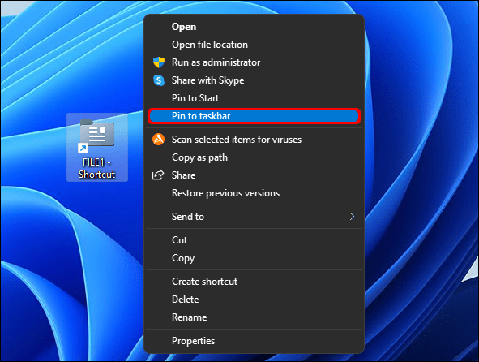Choose Run as administrator
Viewport: 479px width, 362px height.
[x=216, y=62]
